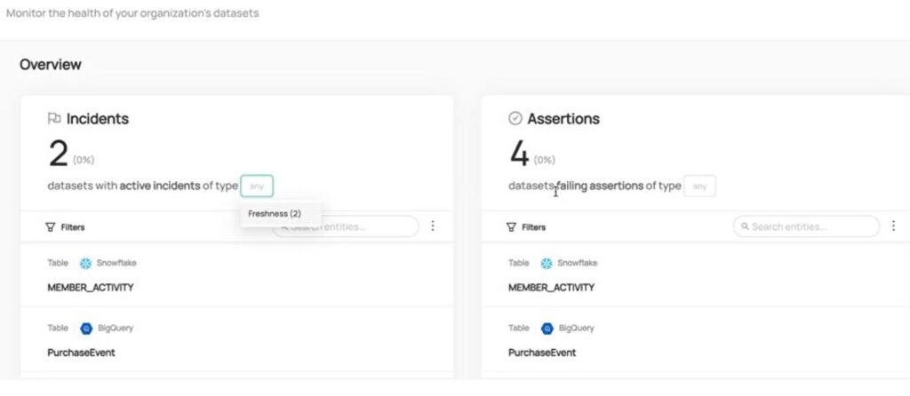Click Snowflake icon in Incidents list
This screenshot has width=910, height=396.
pyautogui.click(x=86, y=263)
